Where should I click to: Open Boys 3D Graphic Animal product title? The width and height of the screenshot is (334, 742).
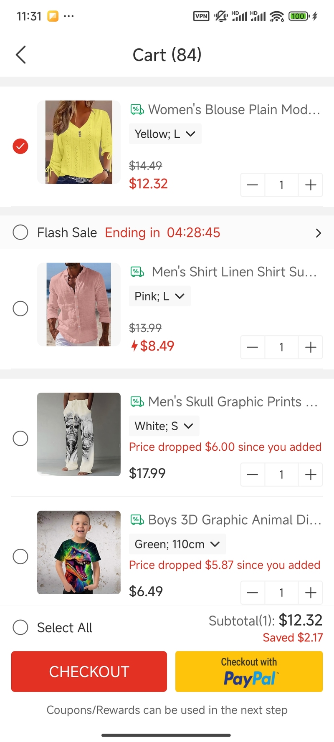pos(235,520)
